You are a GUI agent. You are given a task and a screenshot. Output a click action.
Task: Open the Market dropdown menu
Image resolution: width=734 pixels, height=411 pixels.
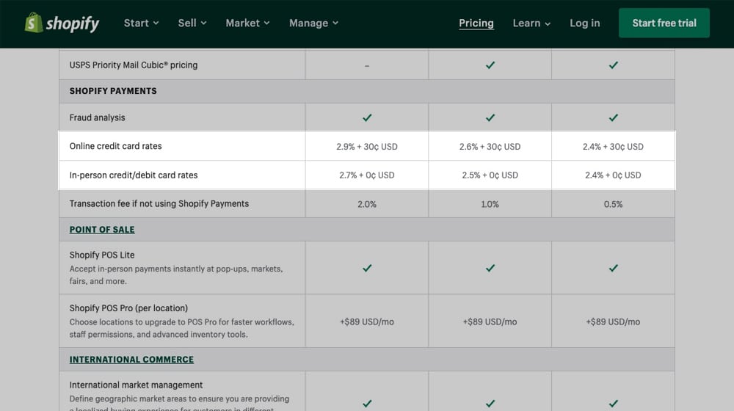247,23
